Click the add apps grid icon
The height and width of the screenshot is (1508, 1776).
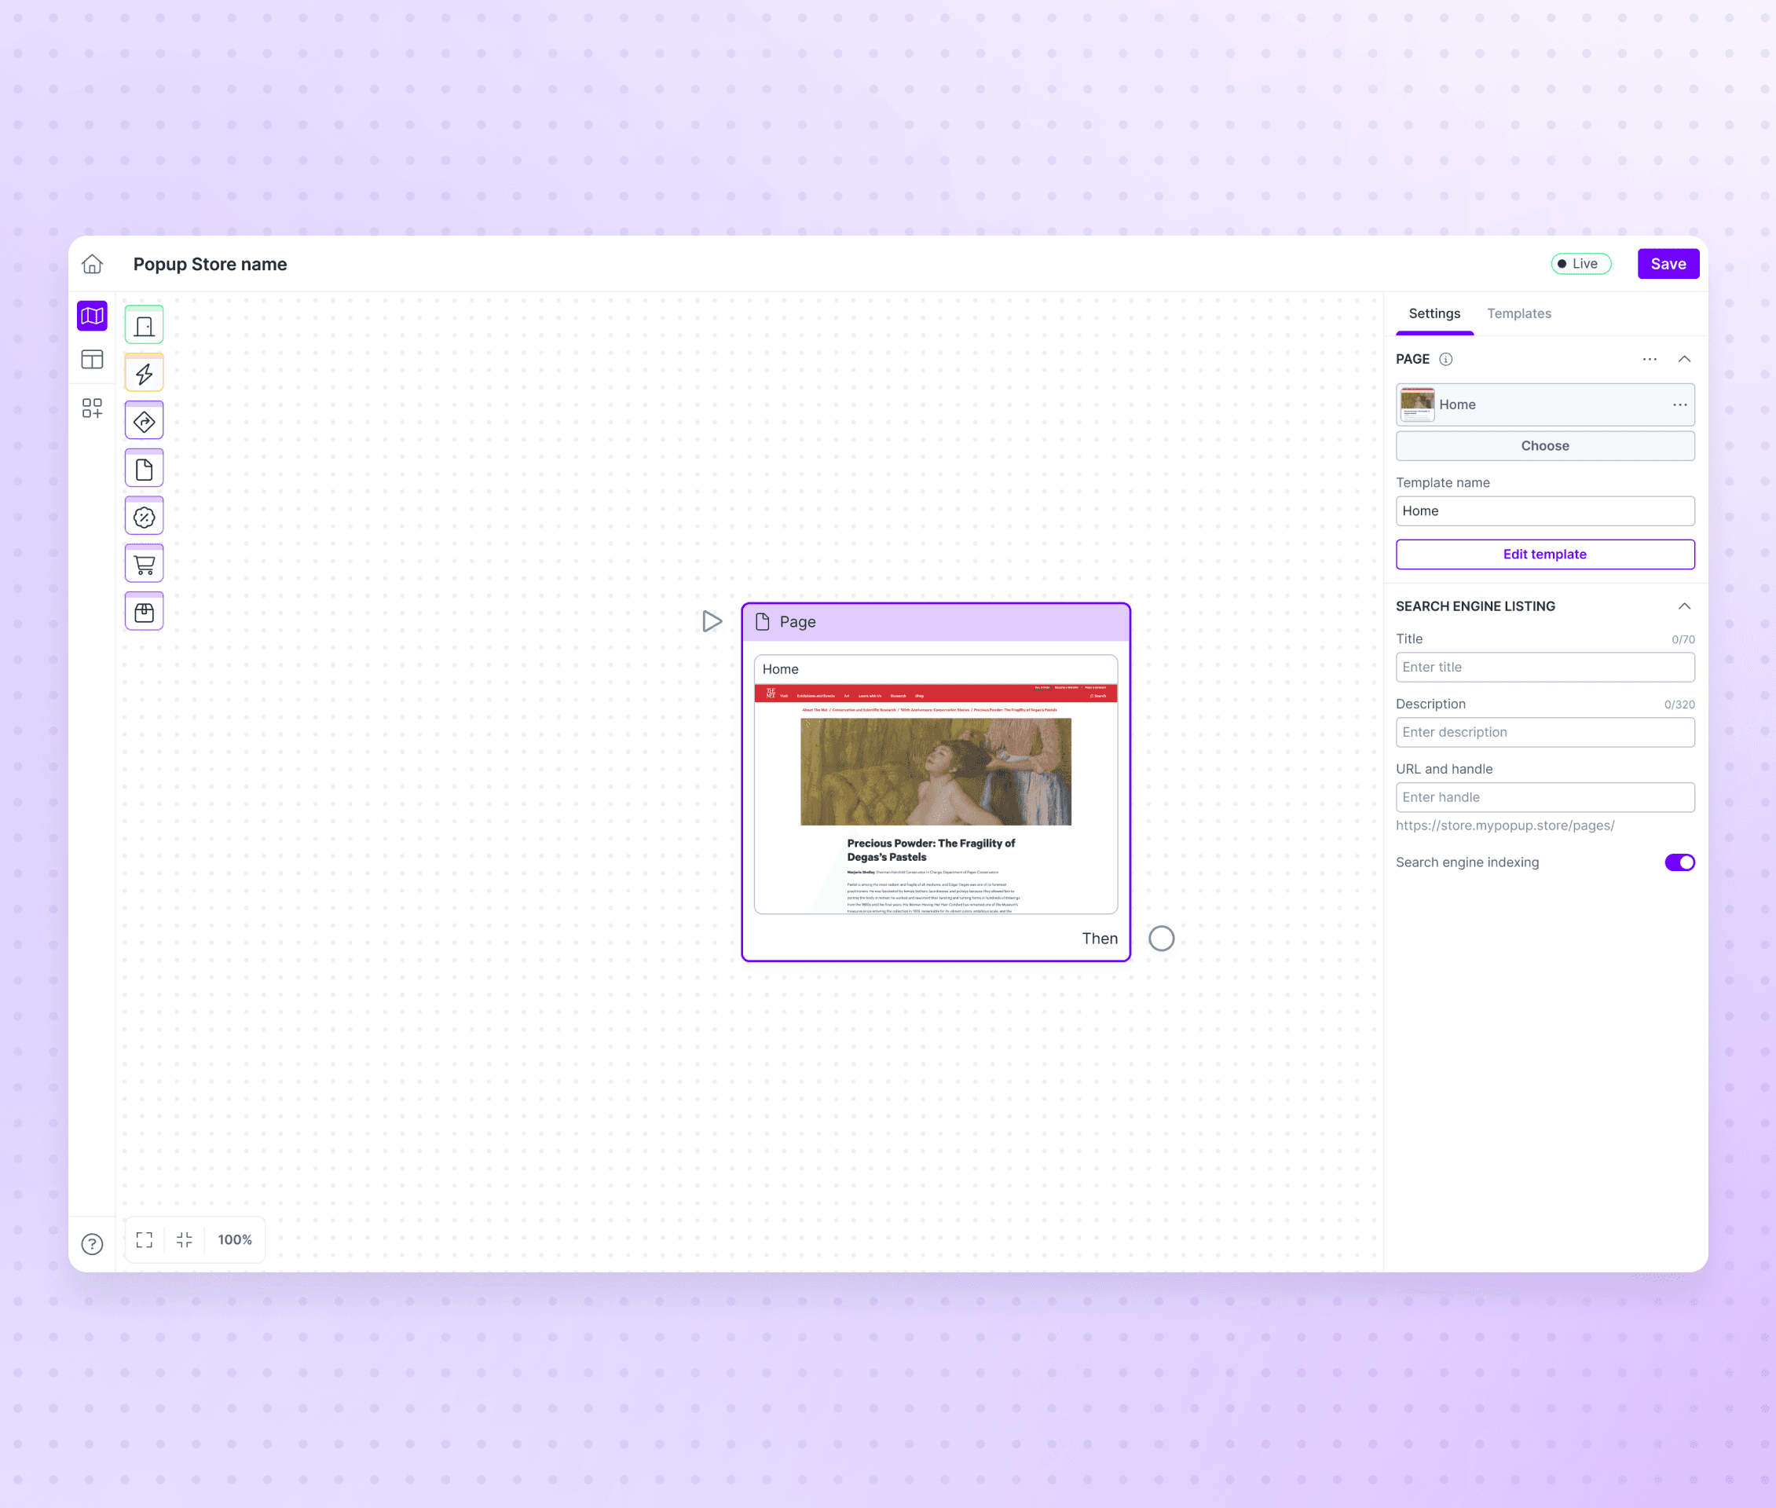[x=93, y=408]
